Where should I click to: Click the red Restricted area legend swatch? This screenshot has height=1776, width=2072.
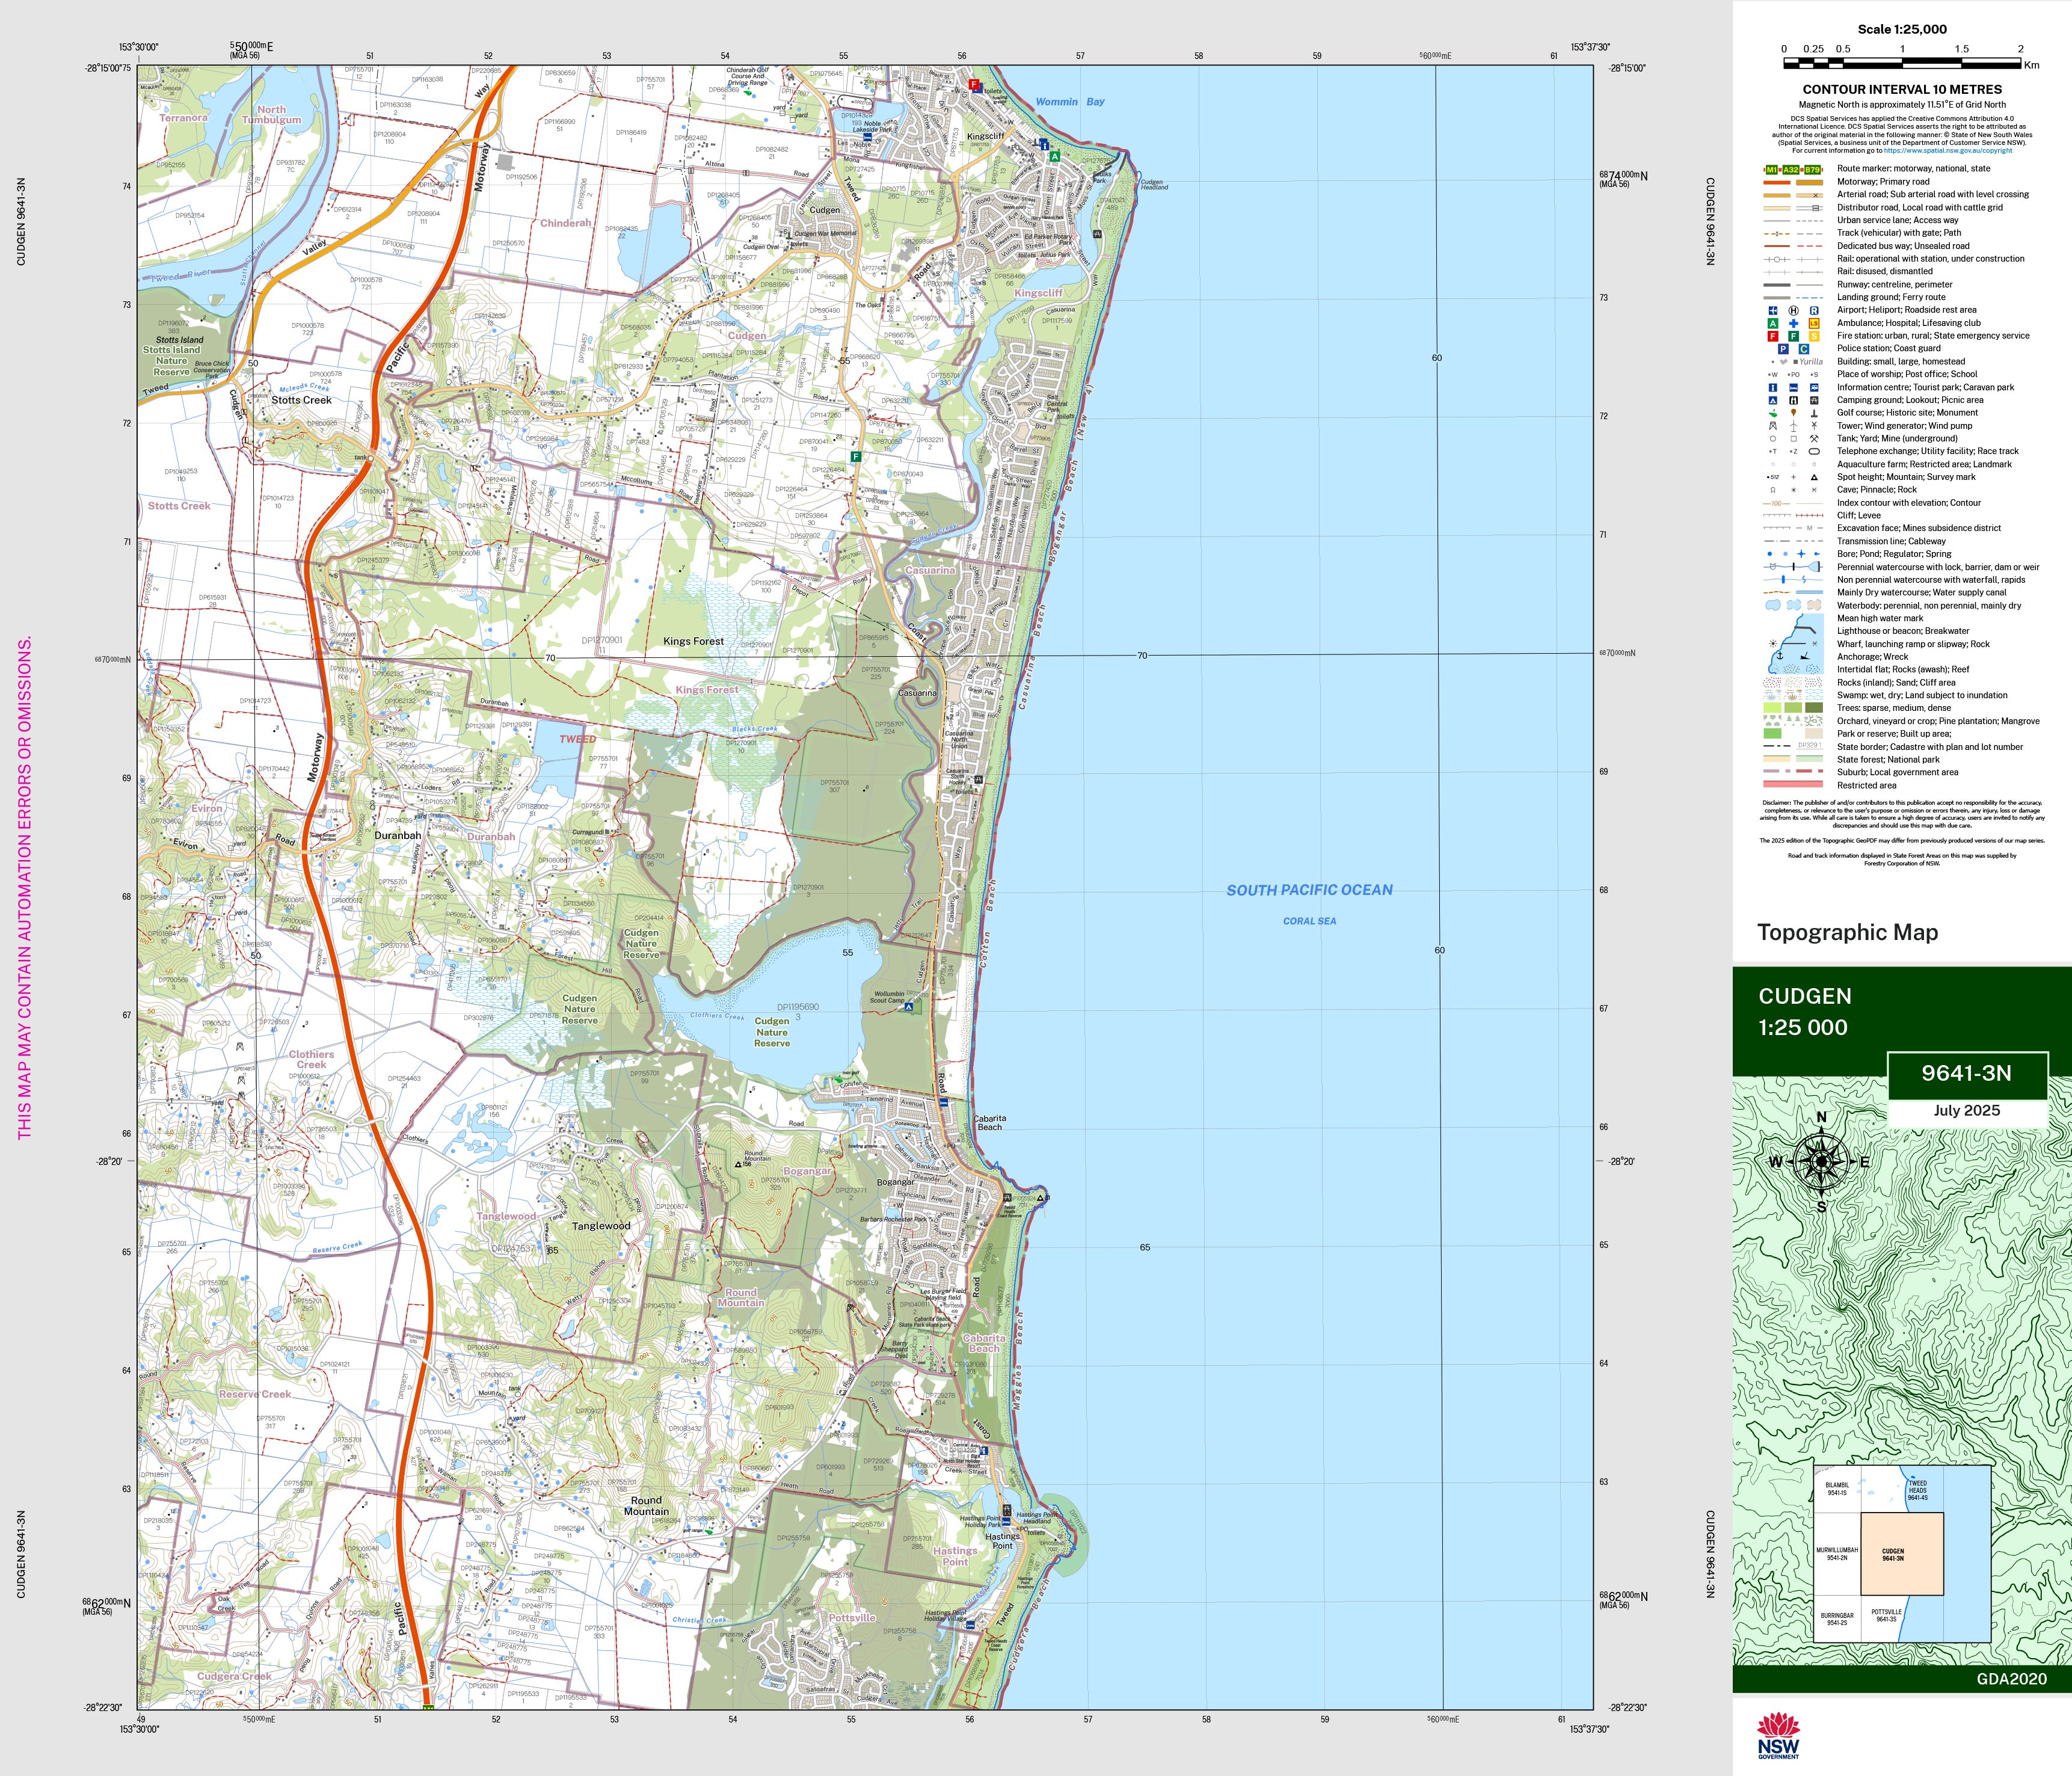(x=1794, y=785)
